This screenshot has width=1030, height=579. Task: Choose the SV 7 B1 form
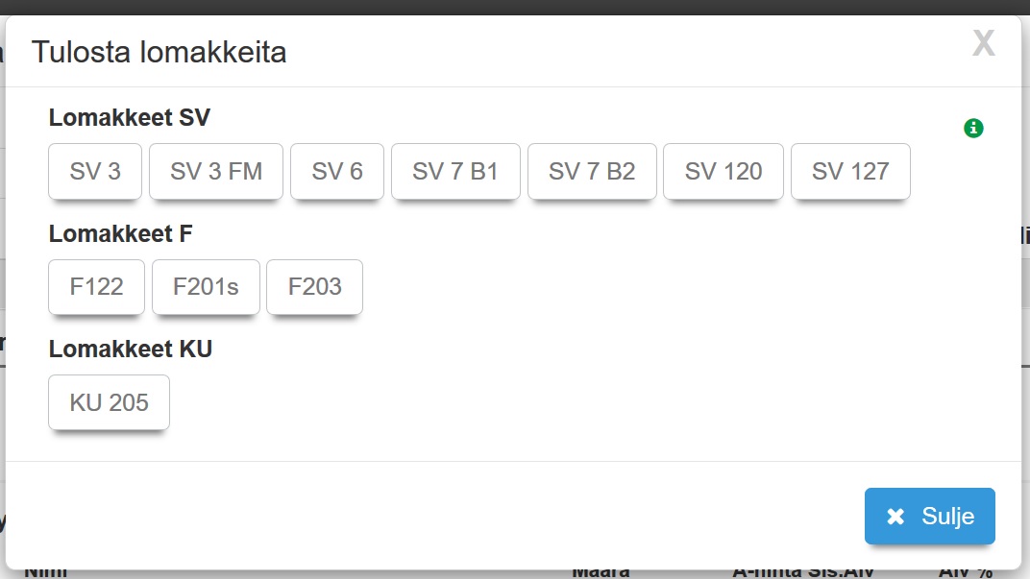point(455,172)
